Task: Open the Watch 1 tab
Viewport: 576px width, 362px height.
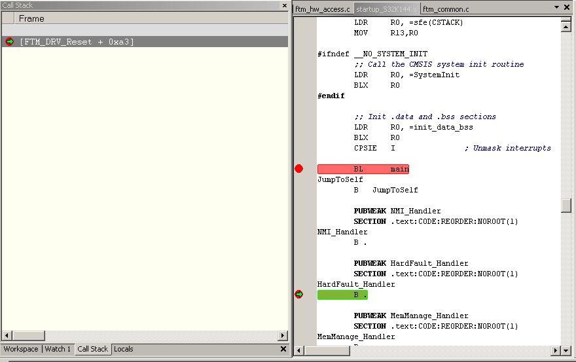Action: pos(58,349)
